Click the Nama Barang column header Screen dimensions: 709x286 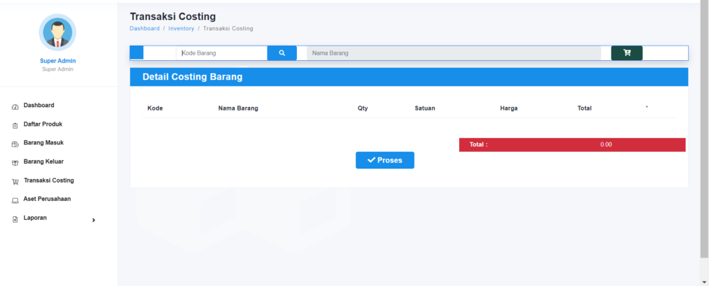[x=238, y=108]
